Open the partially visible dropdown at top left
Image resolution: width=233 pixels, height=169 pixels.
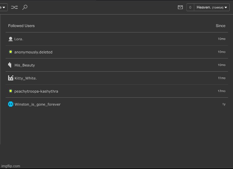(x=3, y=7)
